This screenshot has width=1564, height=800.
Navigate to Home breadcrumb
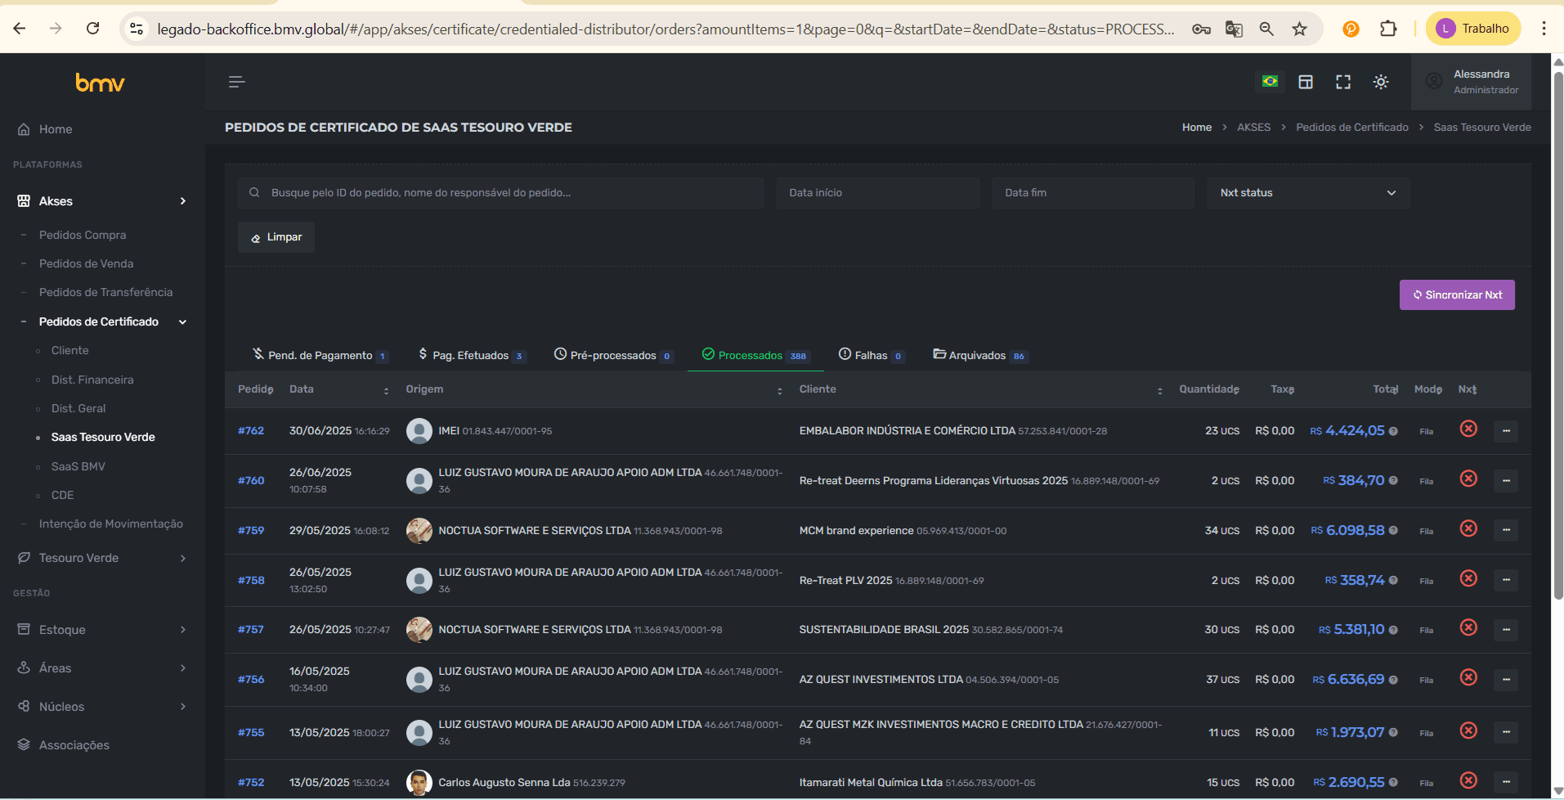(1197, 128)
